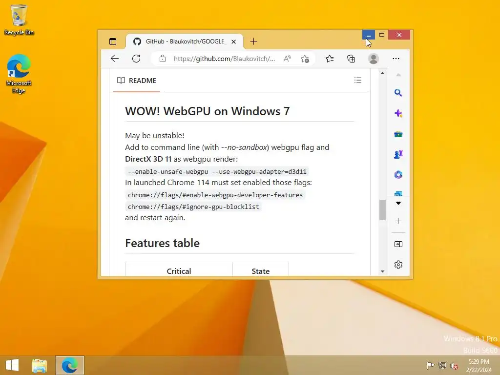Screen dimensions: 500x375
Task: Click the "and restart again." line
Action: coord(155,218)
